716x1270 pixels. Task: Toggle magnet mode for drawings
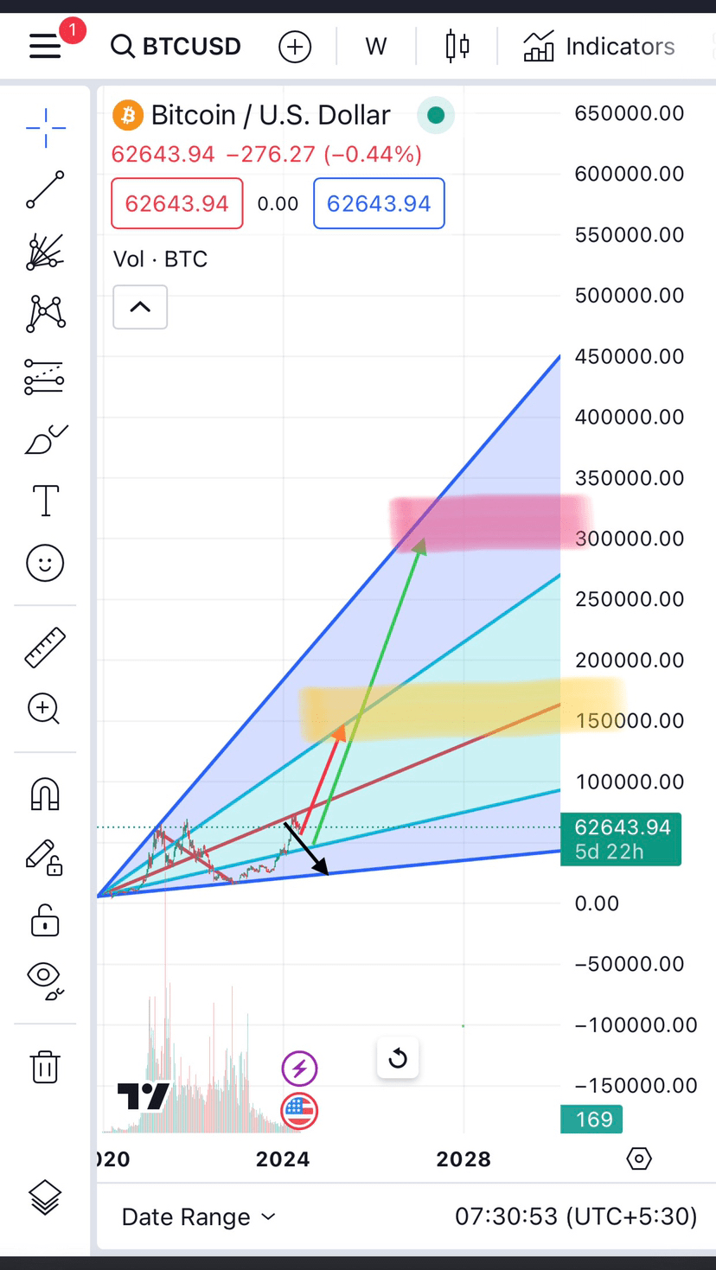click(x=45, y=794)
